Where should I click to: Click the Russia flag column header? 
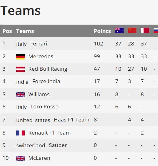[x=156, y=31]
